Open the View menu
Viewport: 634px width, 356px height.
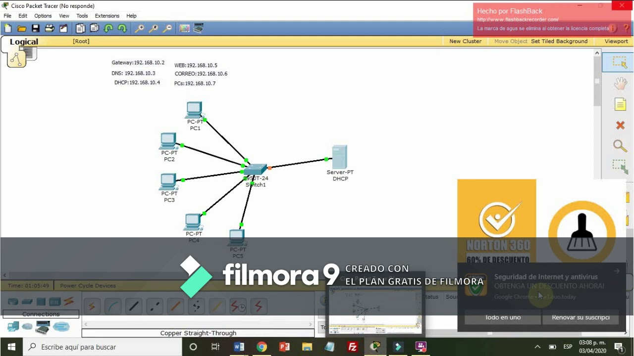pos(64,16)
